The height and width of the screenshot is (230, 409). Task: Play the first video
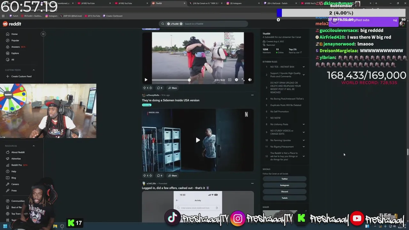[146, 80]
